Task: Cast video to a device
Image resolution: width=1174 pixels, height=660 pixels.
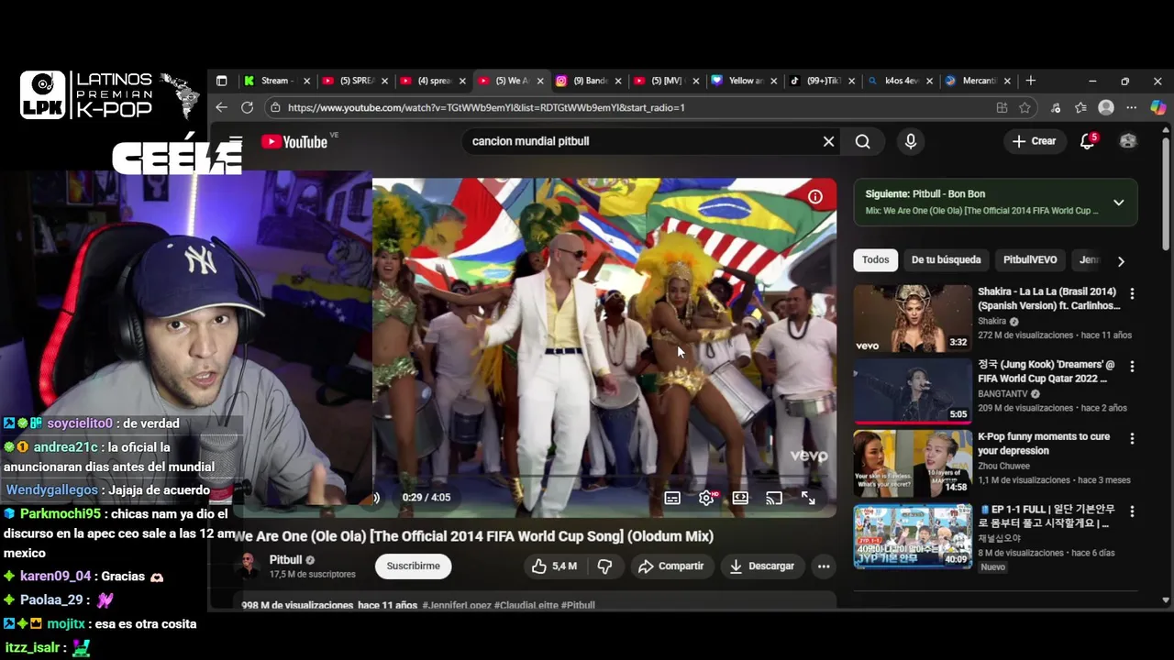Action: click(x=774, y=498)
